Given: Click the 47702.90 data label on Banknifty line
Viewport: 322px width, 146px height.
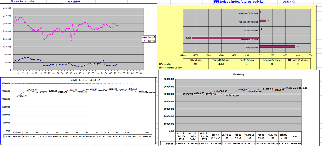Looking at the screenshot, I should click(233, 96).
